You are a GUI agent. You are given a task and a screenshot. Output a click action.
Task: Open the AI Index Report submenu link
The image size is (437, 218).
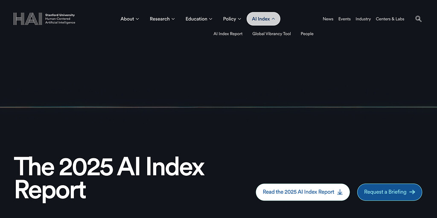(x=228, y=34)
